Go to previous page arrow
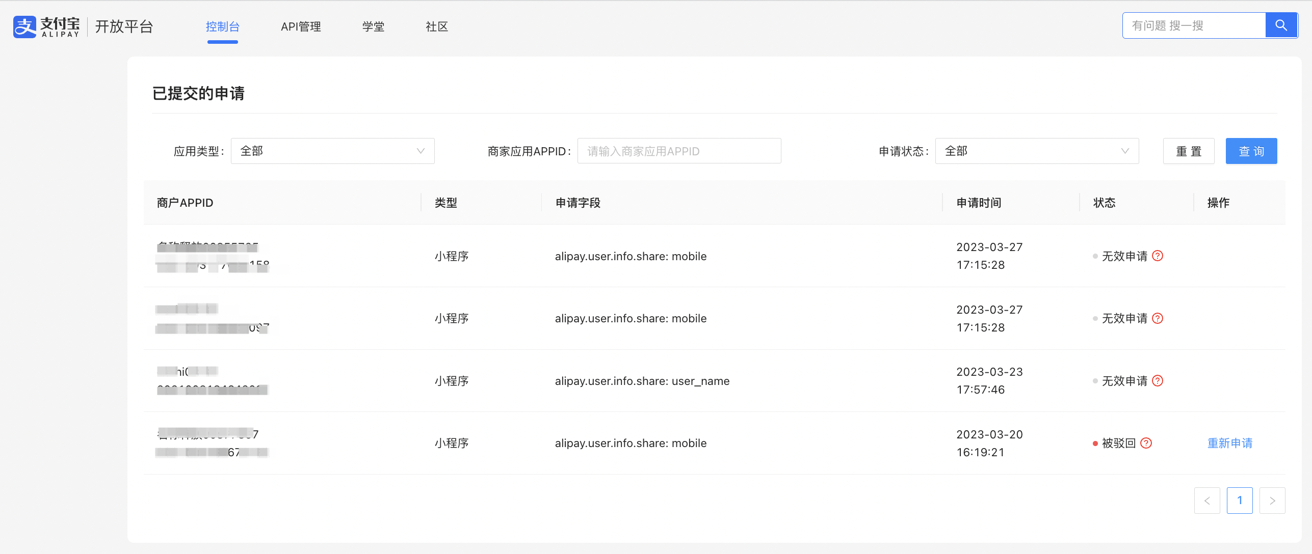The width and height of the screenshot is (1312, 554). click(1206, 501)
